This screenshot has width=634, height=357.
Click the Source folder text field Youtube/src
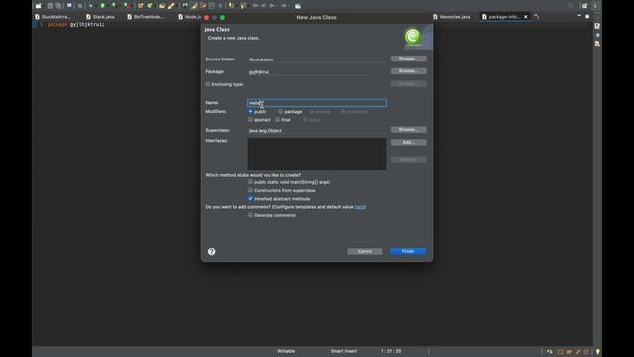pos(317,59)
